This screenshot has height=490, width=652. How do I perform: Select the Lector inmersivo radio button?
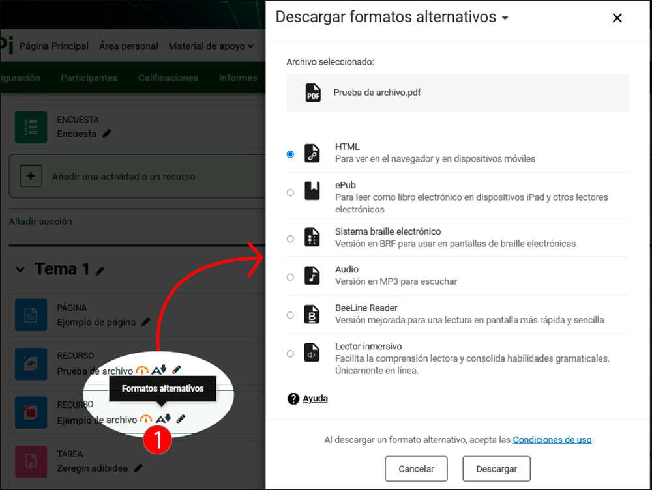(x=290, y=353)
